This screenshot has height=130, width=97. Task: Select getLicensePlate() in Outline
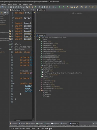[50, 47]
